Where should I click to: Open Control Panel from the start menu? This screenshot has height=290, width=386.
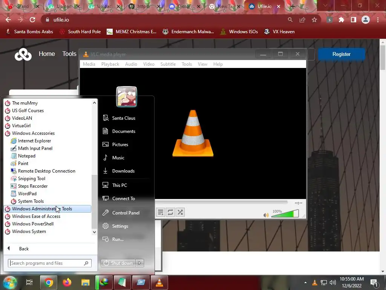[x=126, y=213]
